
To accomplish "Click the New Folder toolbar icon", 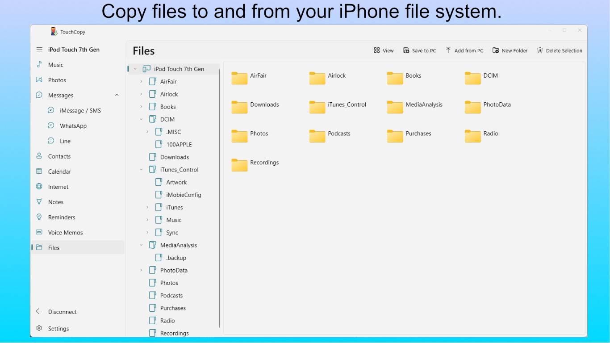I will click(x=510, y=50).
